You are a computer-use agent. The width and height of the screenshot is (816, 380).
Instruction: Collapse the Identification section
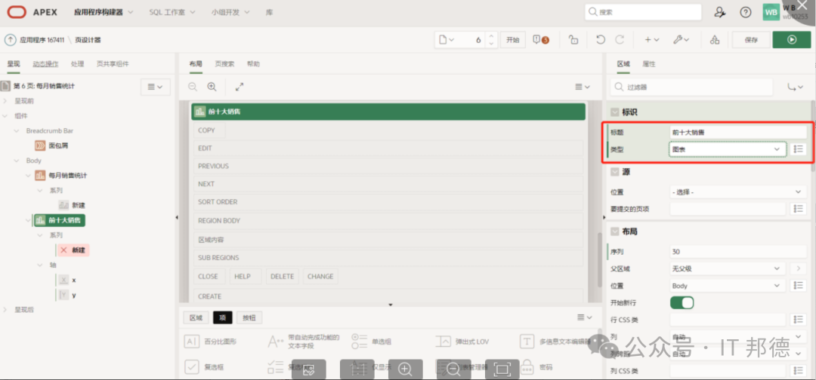(614, 112)
